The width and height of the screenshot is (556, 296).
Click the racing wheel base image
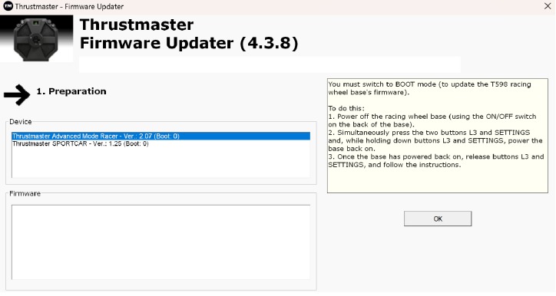click(37, 38)
